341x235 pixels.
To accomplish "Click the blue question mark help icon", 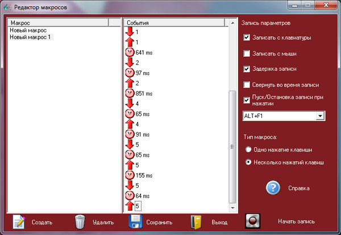I will [273, 188].
